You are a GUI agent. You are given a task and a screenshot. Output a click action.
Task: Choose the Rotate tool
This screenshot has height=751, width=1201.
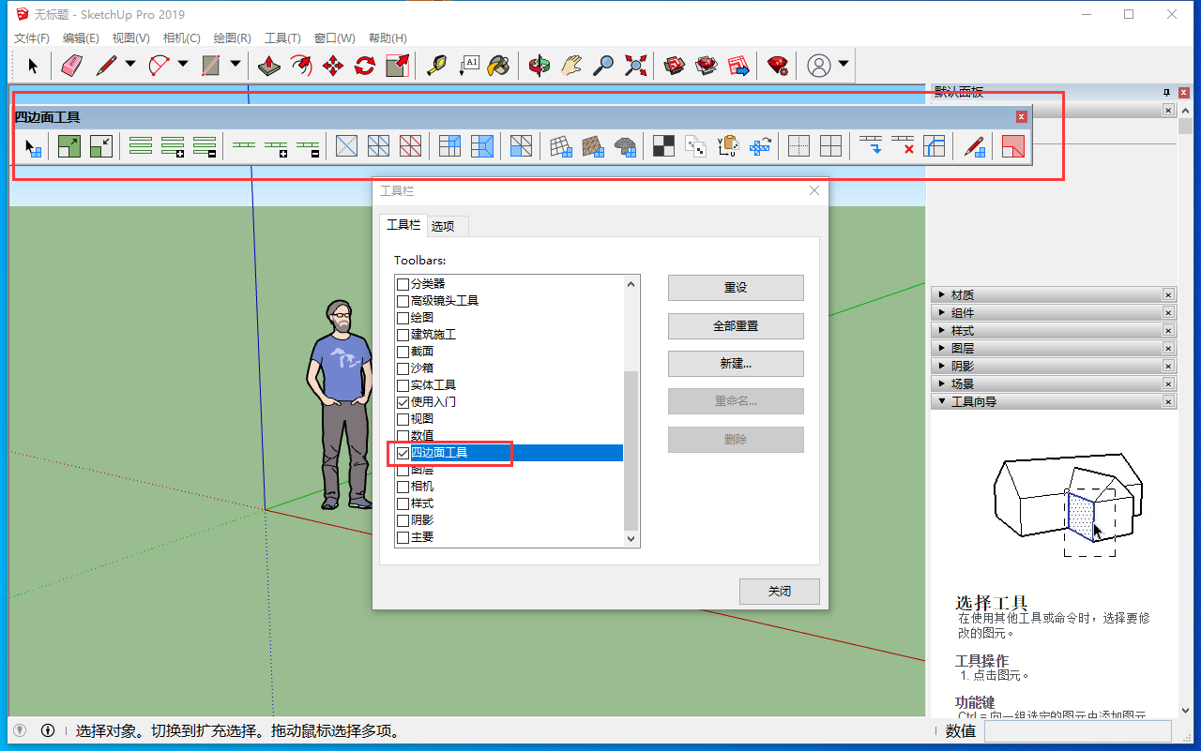[x=365, y=66]
